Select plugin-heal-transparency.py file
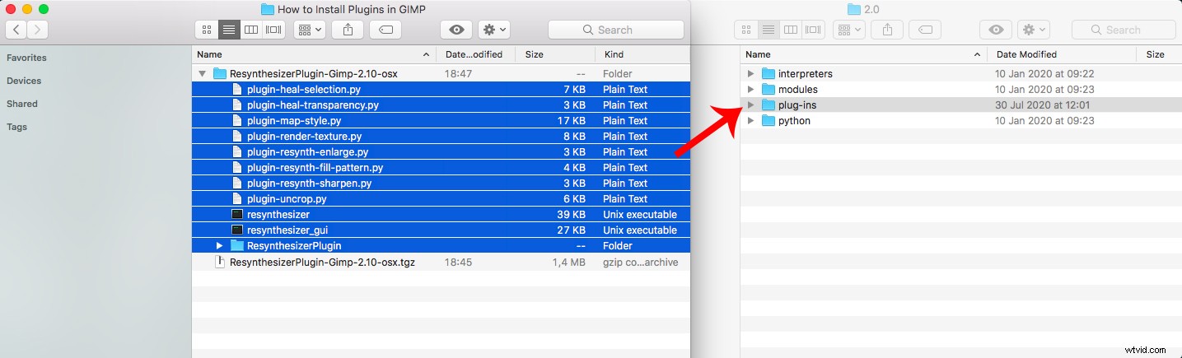 tap(441, 105)
